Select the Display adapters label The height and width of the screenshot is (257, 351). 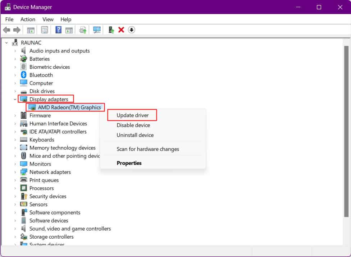point(49,99)
